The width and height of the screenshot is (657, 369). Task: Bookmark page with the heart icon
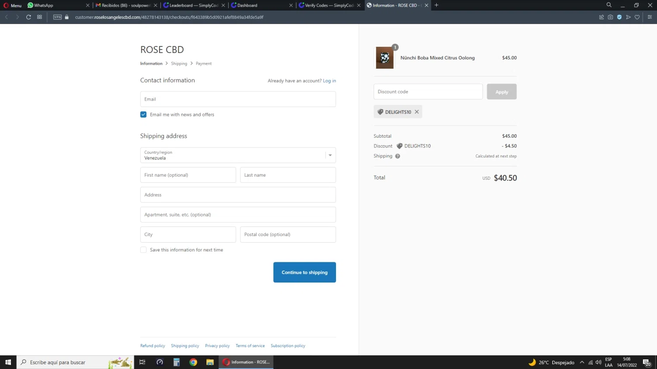pyautogui.click(x=637, y=17)
